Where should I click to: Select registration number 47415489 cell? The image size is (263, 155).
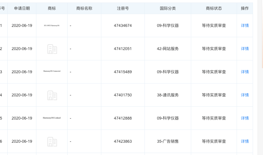[x=123, y=72]
